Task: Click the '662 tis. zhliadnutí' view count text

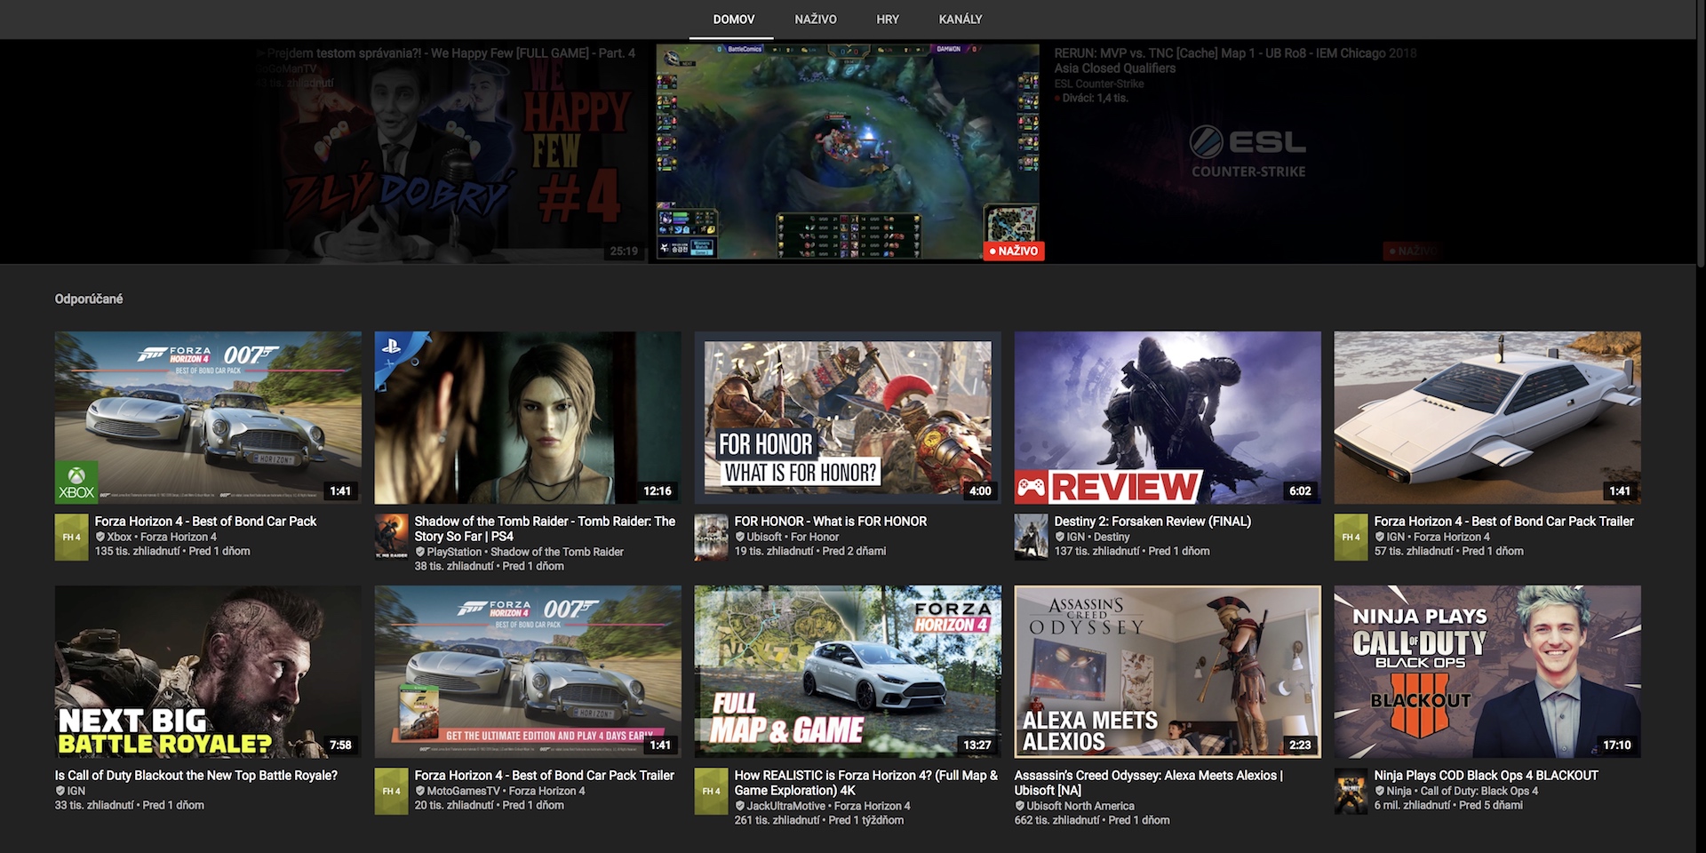Action: [x=1057, y=821]
